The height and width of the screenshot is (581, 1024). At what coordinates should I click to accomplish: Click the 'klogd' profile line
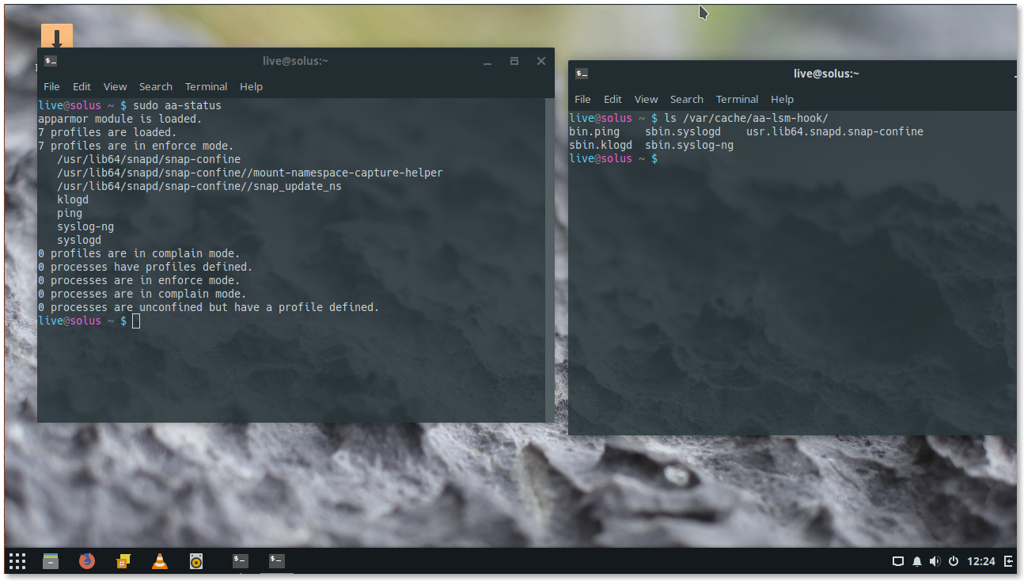[73, 199]
